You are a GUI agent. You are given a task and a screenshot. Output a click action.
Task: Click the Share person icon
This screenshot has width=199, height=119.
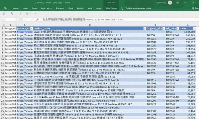pos(193,8)
